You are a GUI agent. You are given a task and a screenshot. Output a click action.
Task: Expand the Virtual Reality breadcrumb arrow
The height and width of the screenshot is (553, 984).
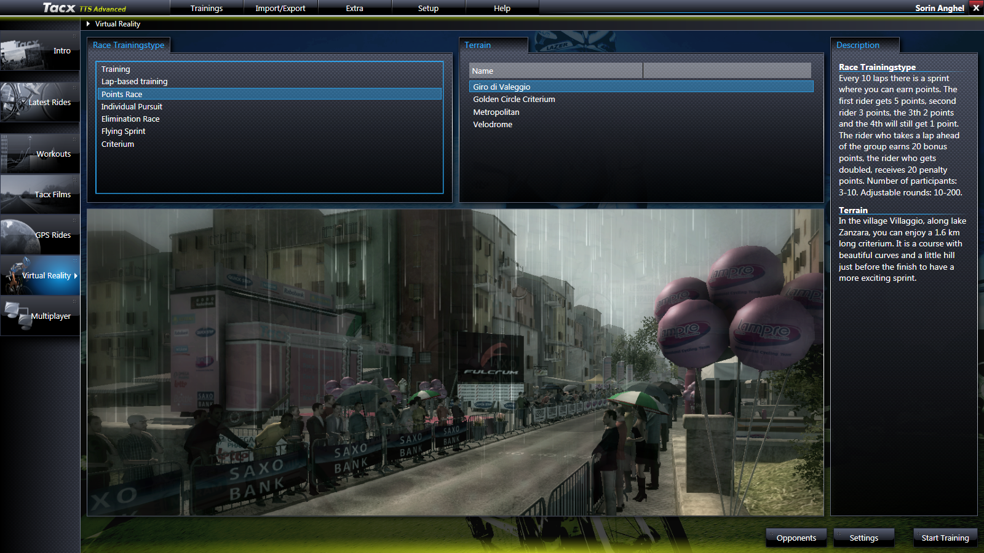[89, 24]
